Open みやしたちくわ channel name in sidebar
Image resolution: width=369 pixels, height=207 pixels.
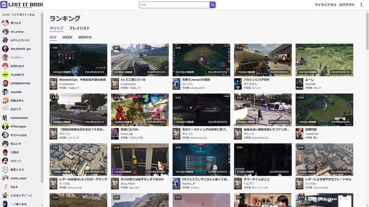[x=20, y=40]
